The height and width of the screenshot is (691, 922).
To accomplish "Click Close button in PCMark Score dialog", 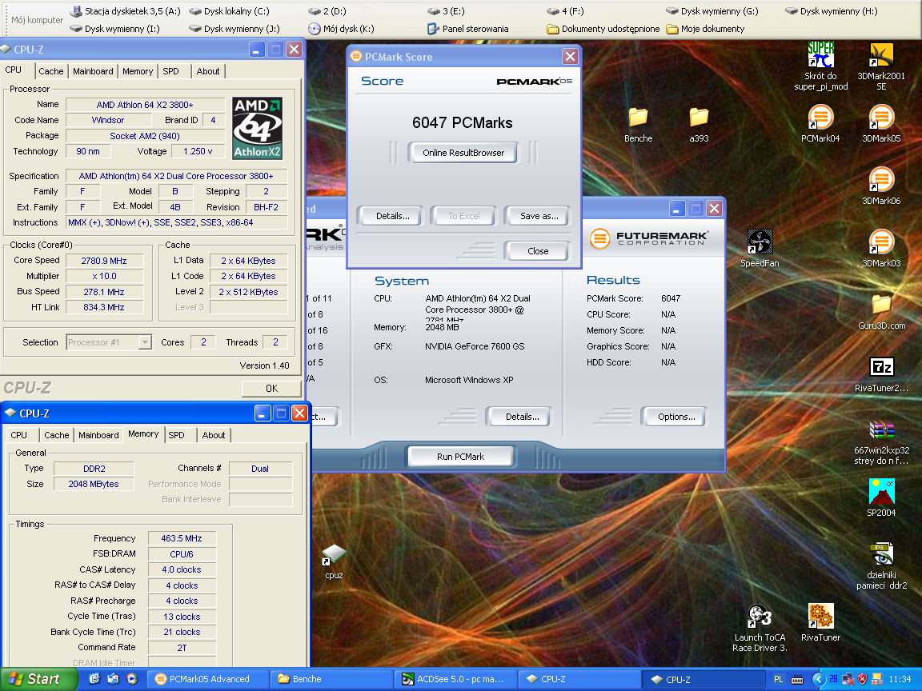I will coord(538,251).
